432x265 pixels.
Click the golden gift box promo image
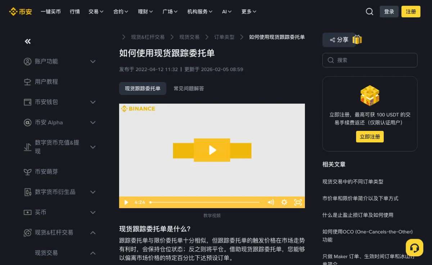(370, 96)
